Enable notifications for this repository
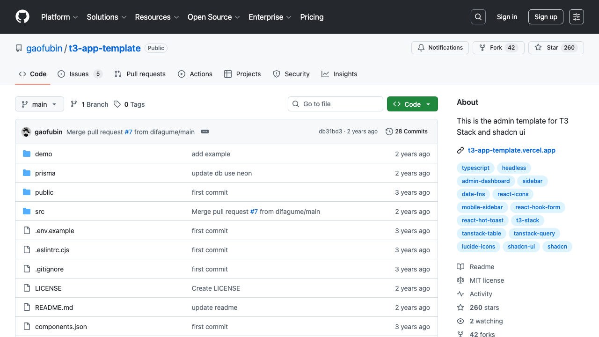This screenshot has width=599, height=337. (x=439, y=47)
